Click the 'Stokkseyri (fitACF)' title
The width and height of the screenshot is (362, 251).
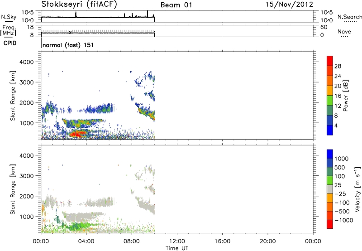(79, 4)
